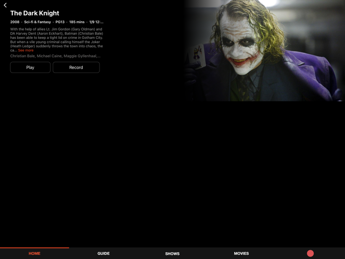
Task: Tap the PG13 rating label
Action: [x=60, y=22]
